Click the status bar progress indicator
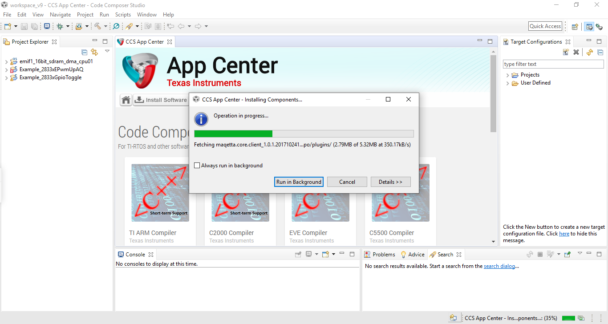 [x=568, y=318]
